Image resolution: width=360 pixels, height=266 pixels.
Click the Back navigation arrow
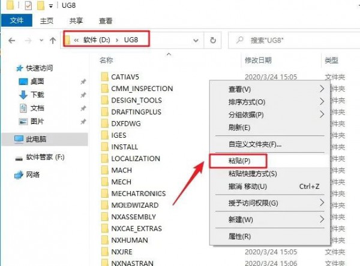(x=12, y=41)
